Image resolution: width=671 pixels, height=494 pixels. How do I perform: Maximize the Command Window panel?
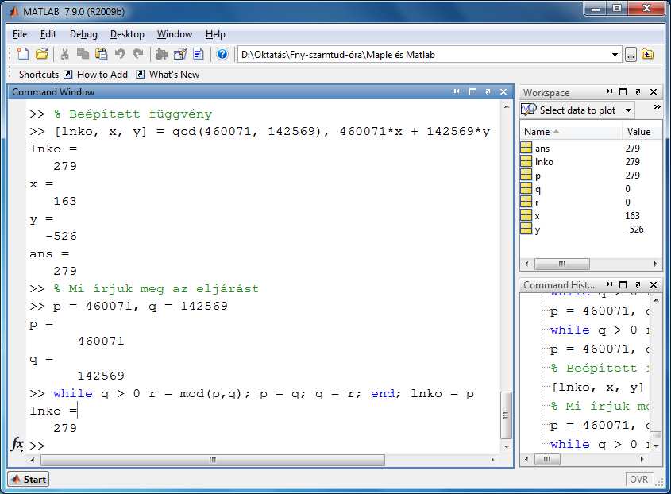click(x=472, y=91)
